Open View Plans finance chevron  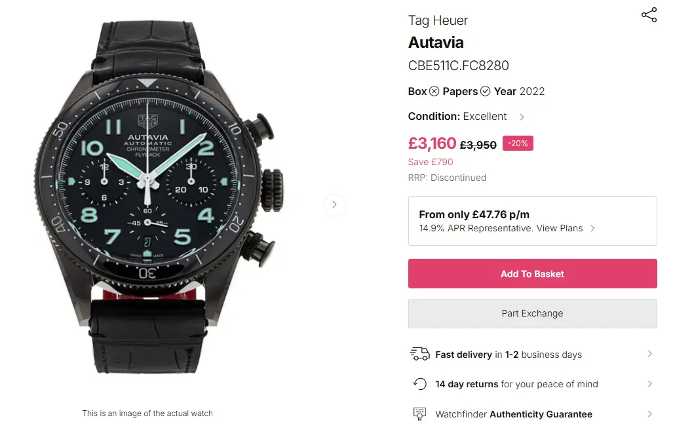tap(592, 229)
